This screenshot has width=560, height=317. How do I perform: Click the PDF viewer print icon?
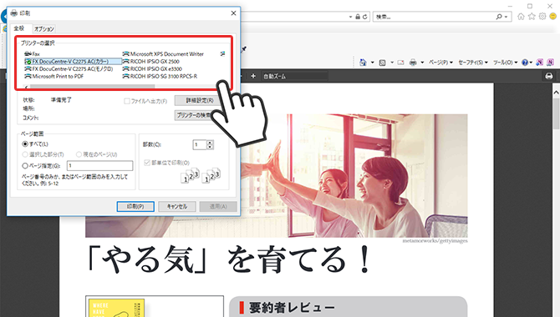549,76
